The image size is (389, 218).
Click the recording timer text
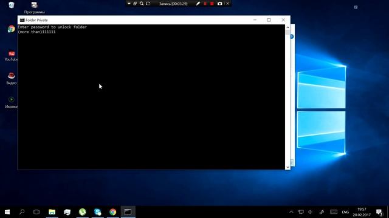pos(173,4)
